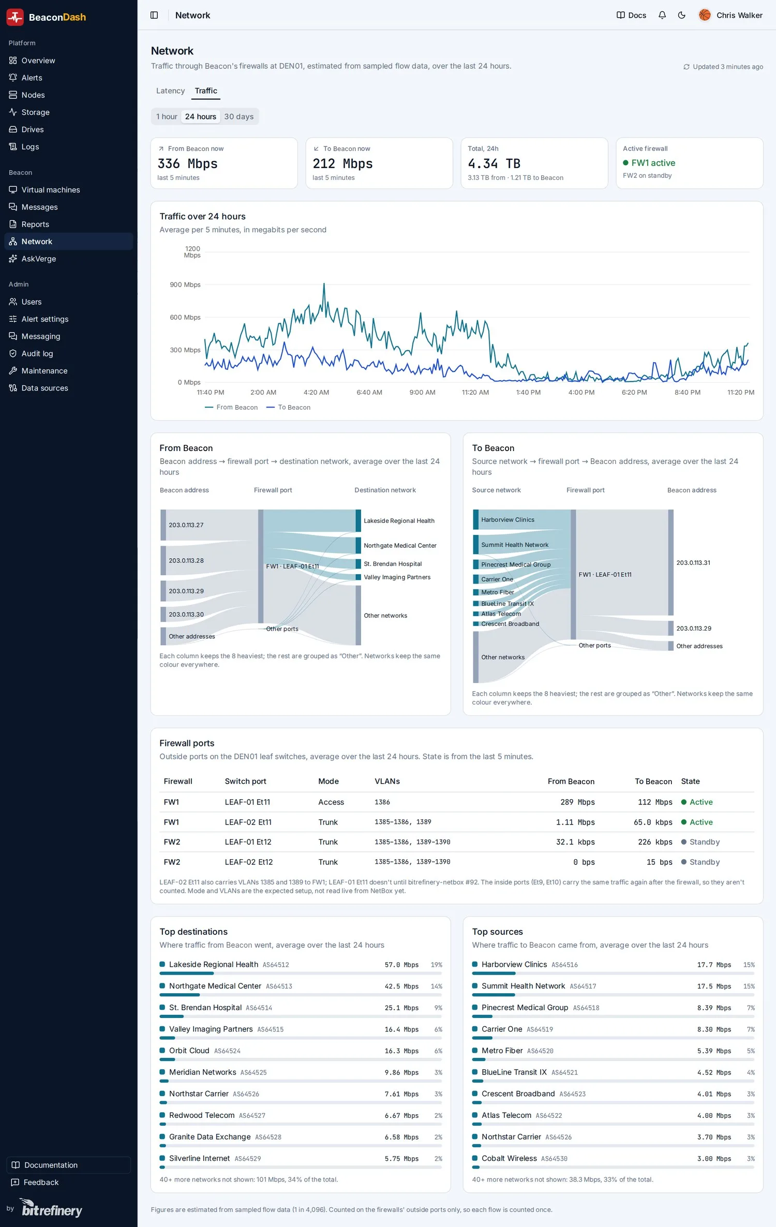The height and width of the screenshot is (1227, 776).
Task: Click the Storage icon in sidebar
Action: tap(13, 112)
